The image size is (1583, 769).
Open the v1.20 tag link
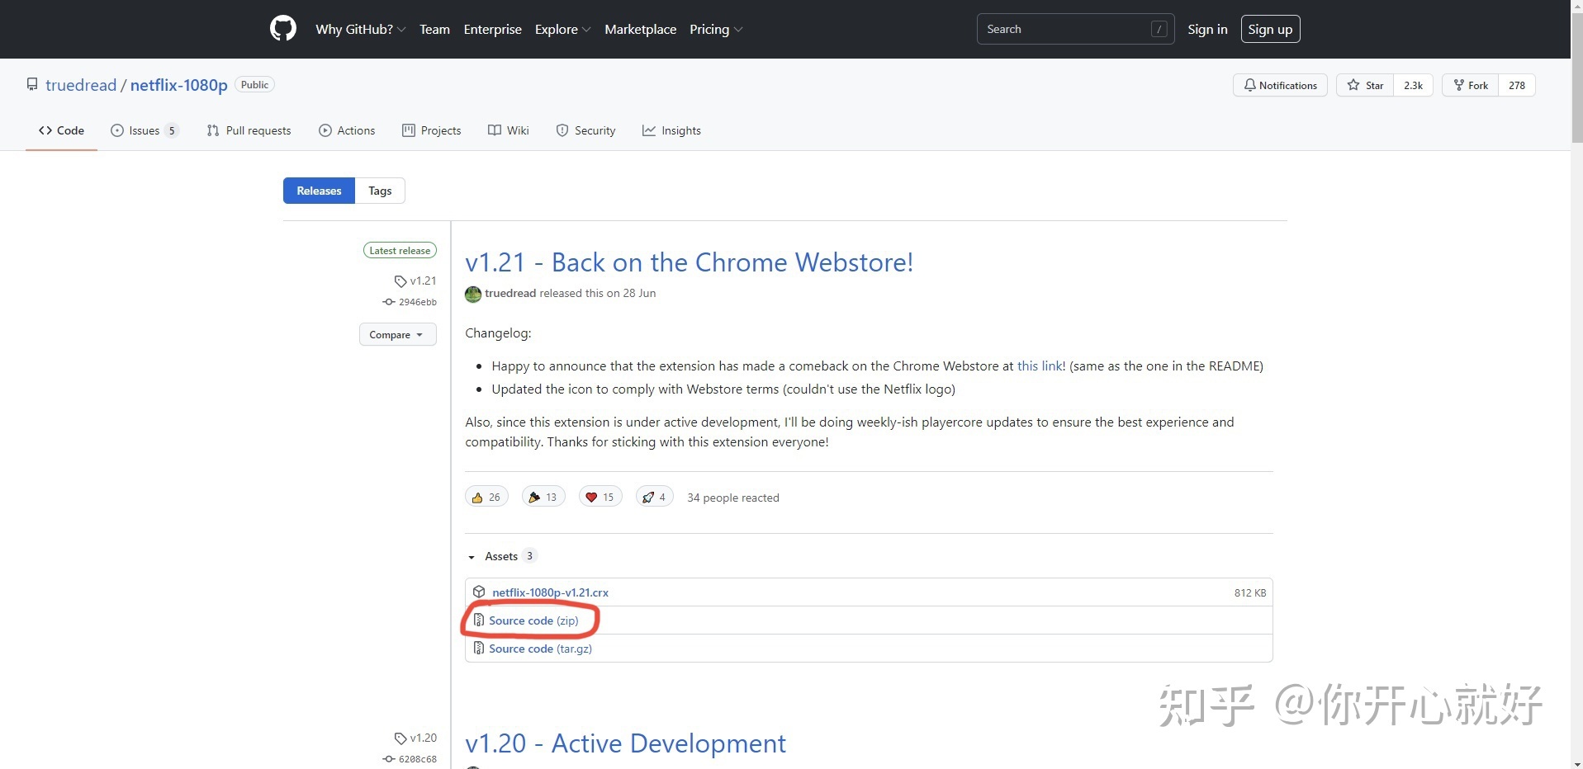tap(415, 738)
